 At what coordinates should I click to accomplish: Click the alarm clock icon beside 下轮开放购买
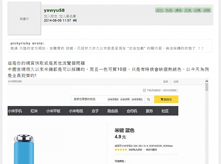[x=144, y=90]
